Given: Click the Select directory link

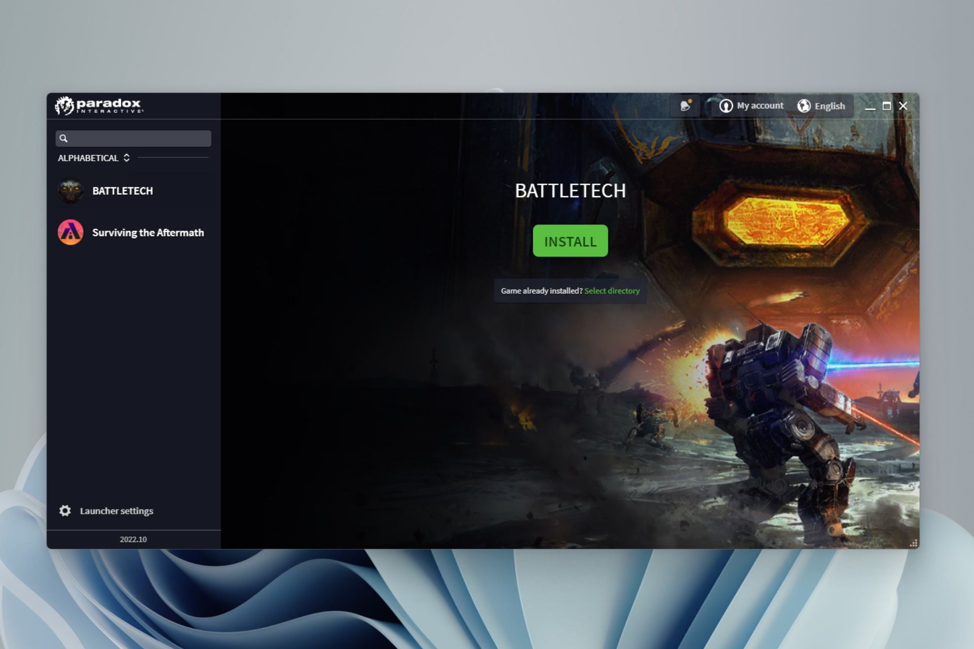Looking at the screenshot, I should (x=612, y=291).
